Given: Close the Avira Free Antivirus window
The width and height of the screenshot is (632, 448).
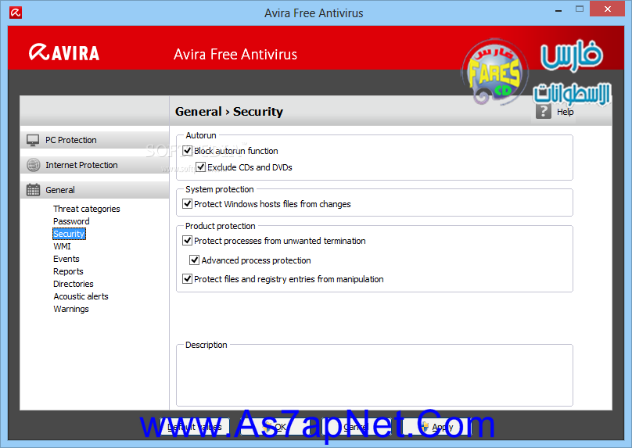Looking at the screenshot, I should pos(607,9).
